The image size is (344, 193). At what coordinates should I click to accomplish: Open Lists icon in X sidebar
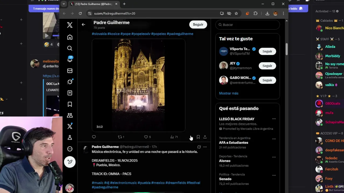click(70, 93)
